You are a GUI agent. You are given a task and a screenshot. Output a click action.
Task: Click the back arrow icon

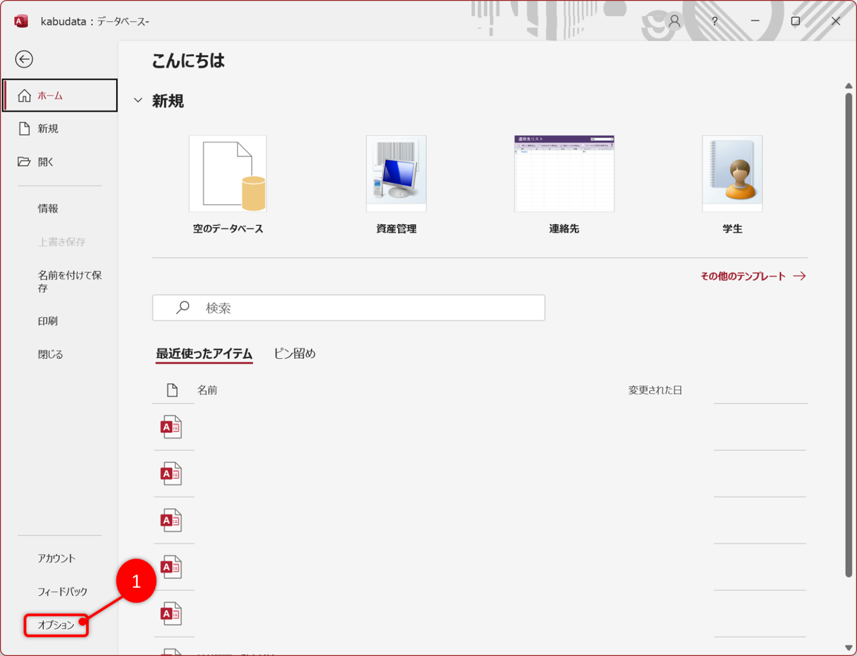(x=24, y=59)
